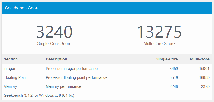This screenshot has width=214, height=102.
Task: Select the Floating Point section row label
Action: tap(15, 77)
